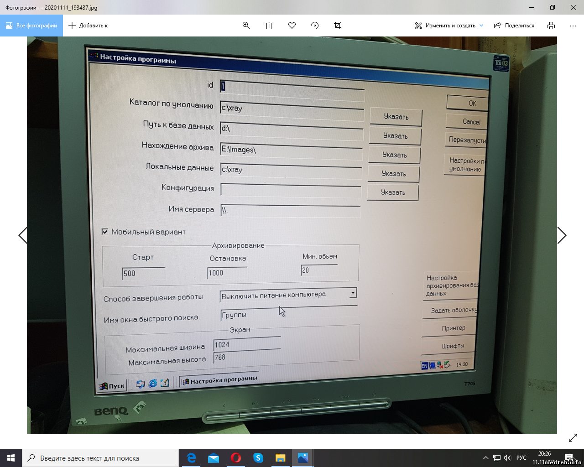This screenshot has height=467, width=584.
Task: Delete the photo using the trash icon
Action: tap(269, 26)
